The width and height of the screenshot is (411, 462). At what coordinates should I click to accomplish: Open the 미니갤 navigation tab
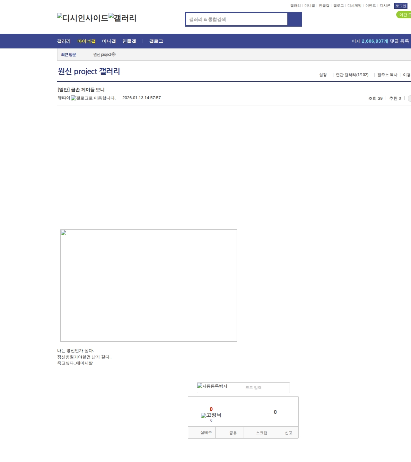tap(109, 41)
